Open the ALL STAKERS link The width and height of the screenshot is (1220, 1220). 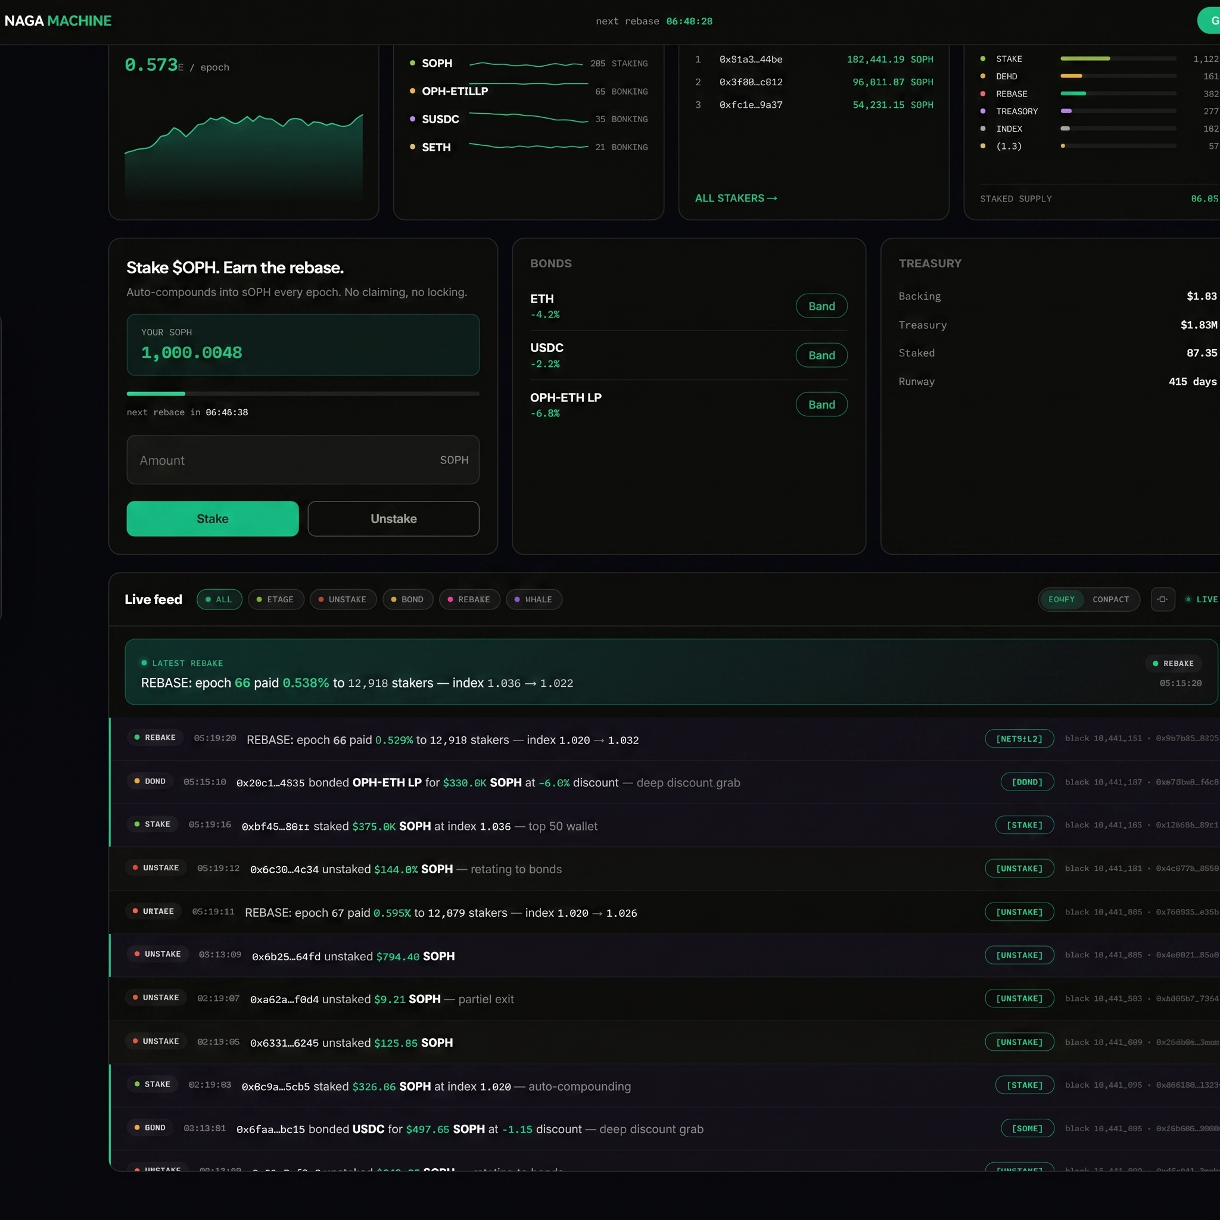pyautogui.click(x=736, y=198)
